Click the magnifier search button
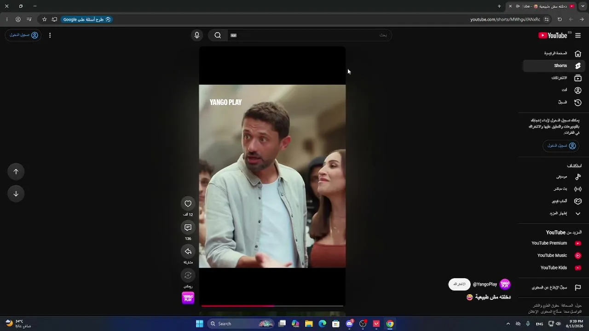Screen dimensions: 589x331 click(x=218, y=35)
